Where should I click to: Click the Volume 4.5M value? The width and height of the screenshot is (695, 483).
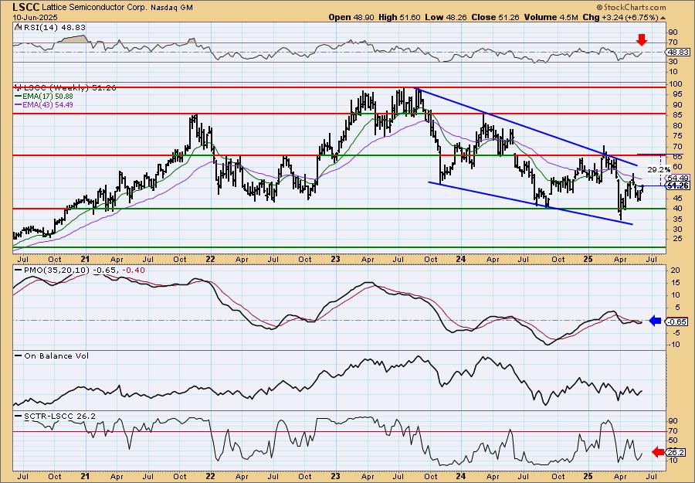pyautogui.click(x=551, y=17)
